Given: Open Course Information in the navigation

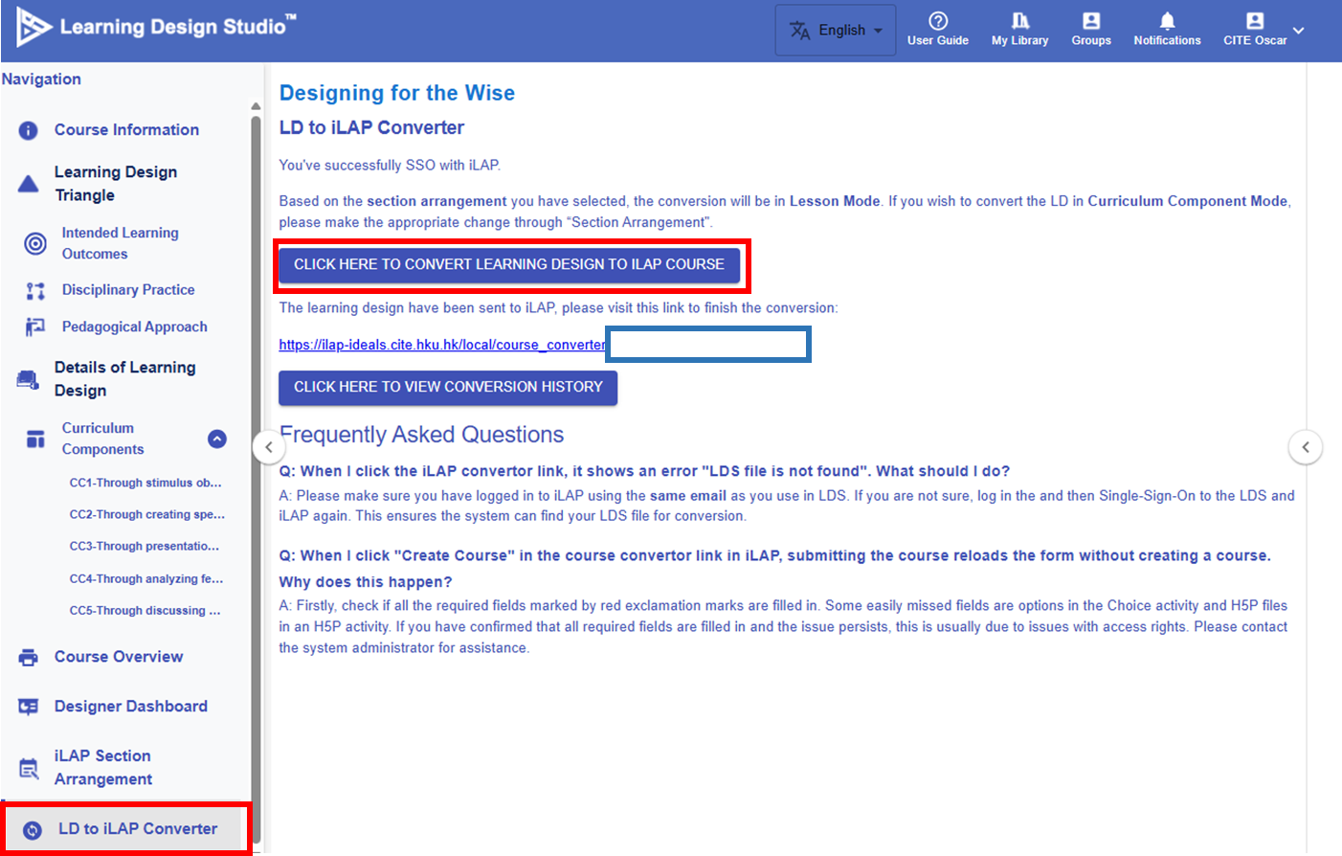Looking at the screenshot, I should (126, 130).
